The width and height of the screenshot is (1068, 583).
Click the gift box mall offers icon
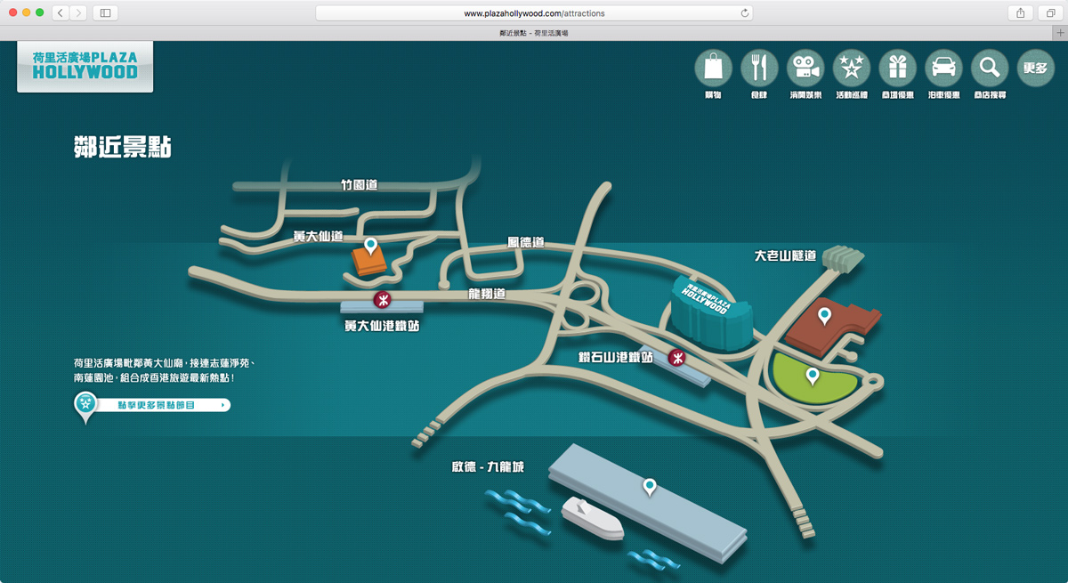point(897,68)
